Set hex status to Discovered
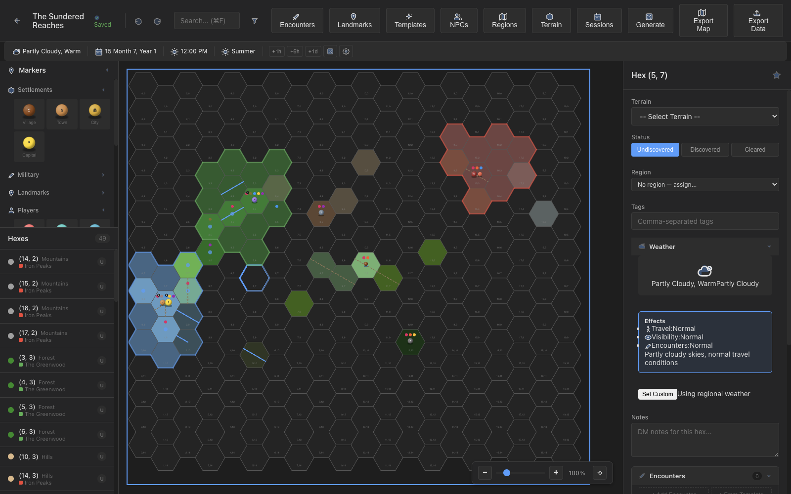 705,150
